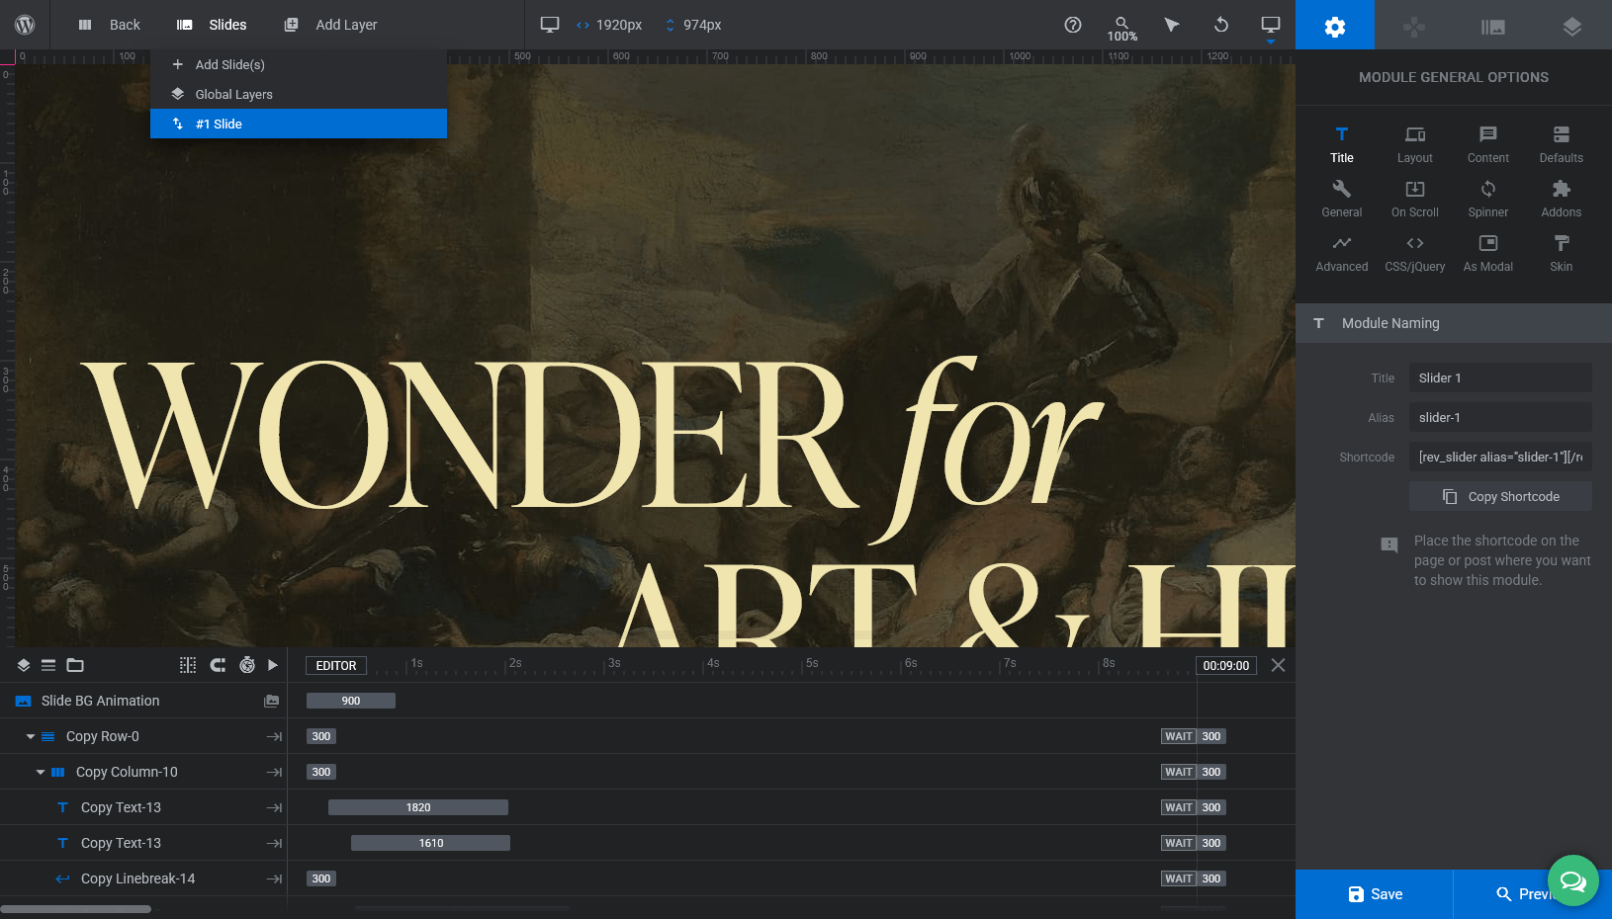Image resolution: width=1612 pixels, height=919 pixels.
Task: Open the live chat bubble
Action: click(1573, 880)
